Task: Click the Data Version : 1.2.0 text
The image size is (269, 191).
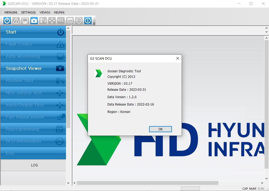Action: pyautogui.click(x=122, y=97)
